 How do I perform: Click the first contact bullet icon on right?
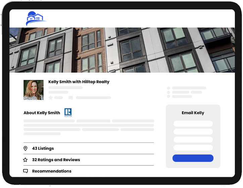168,88
